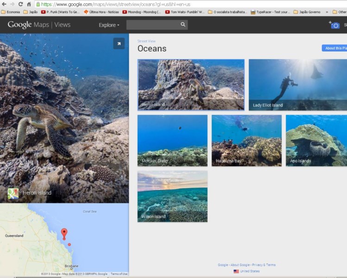Viewport: 347px width, 278px height.
Task: Click the Queensland label on the map
Action: pyautogui.click(x=14, y=236)
